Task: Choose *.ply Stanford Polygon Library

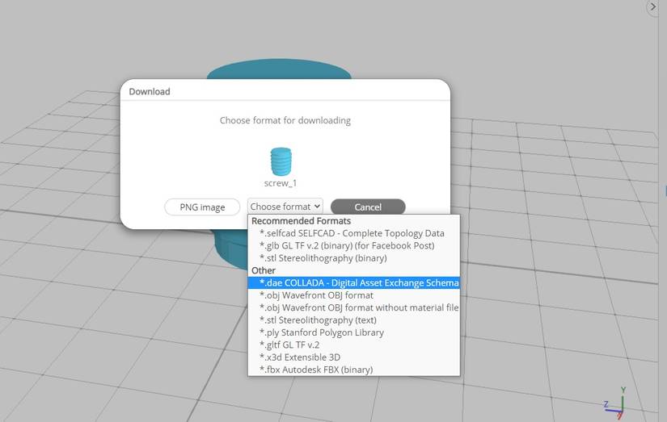Action: [x=353, y=332]
